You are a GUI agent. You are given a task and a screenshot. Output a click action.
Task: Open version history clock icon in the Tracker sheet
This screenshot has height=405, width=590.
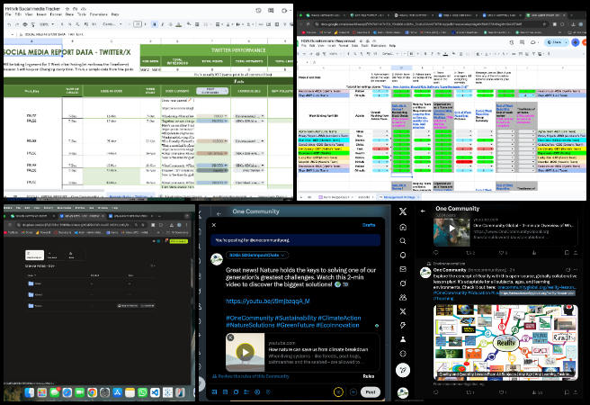[x=258, y=10]
